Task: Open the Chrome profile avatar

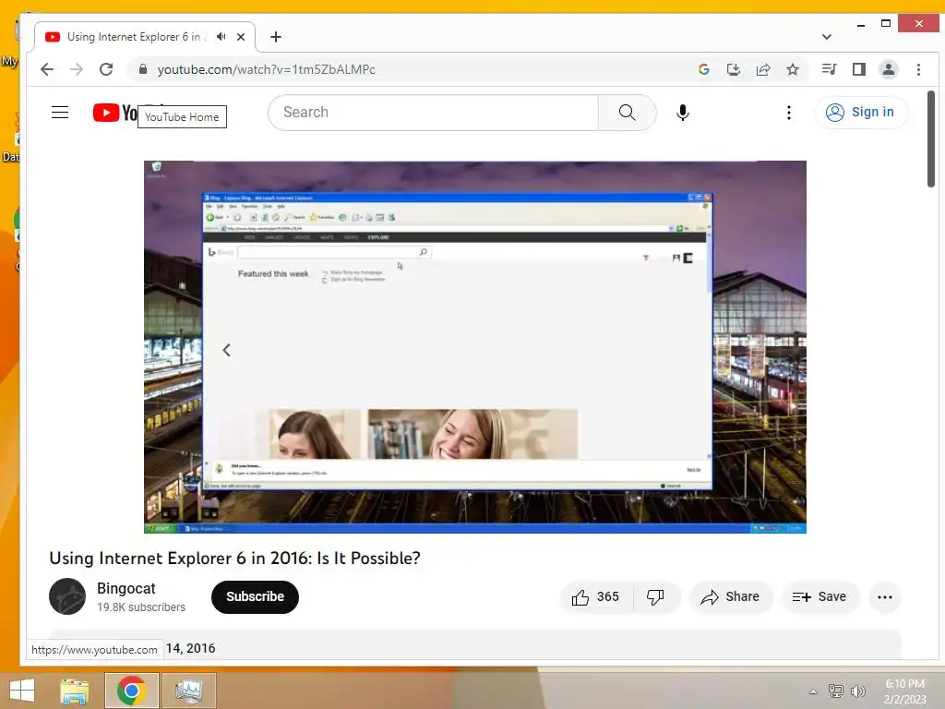Action: click(x=889, y=69)
